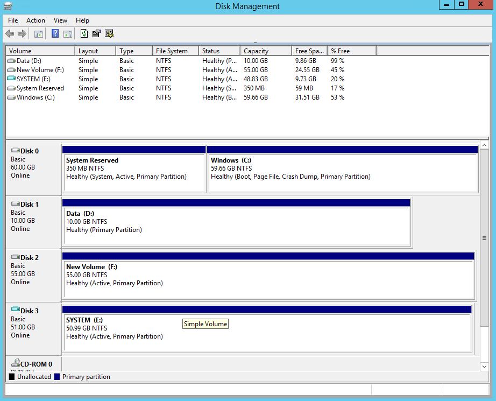Select Windows (C:) row in volume list
Image resolution: width=496 pixels, height=401 pixels.
[36, 97]
